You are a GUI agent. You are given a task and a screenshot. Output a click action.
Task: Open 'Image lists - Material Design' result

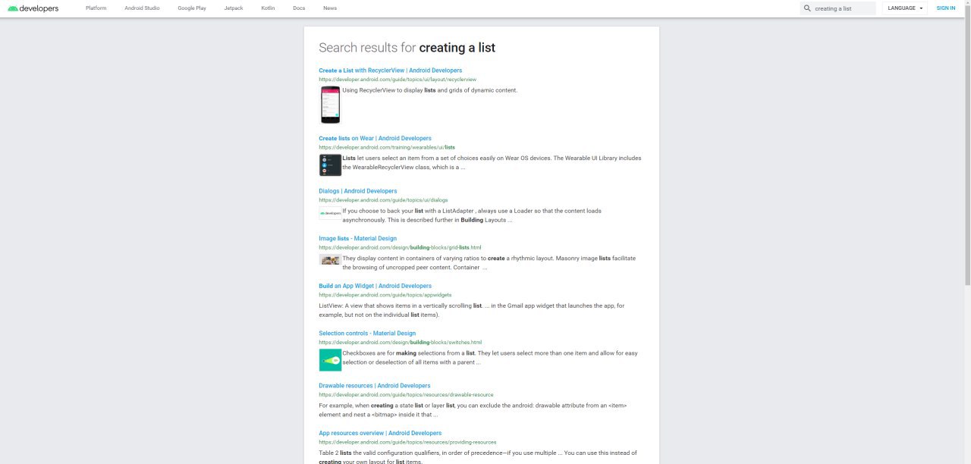click(x=357, y=239)
